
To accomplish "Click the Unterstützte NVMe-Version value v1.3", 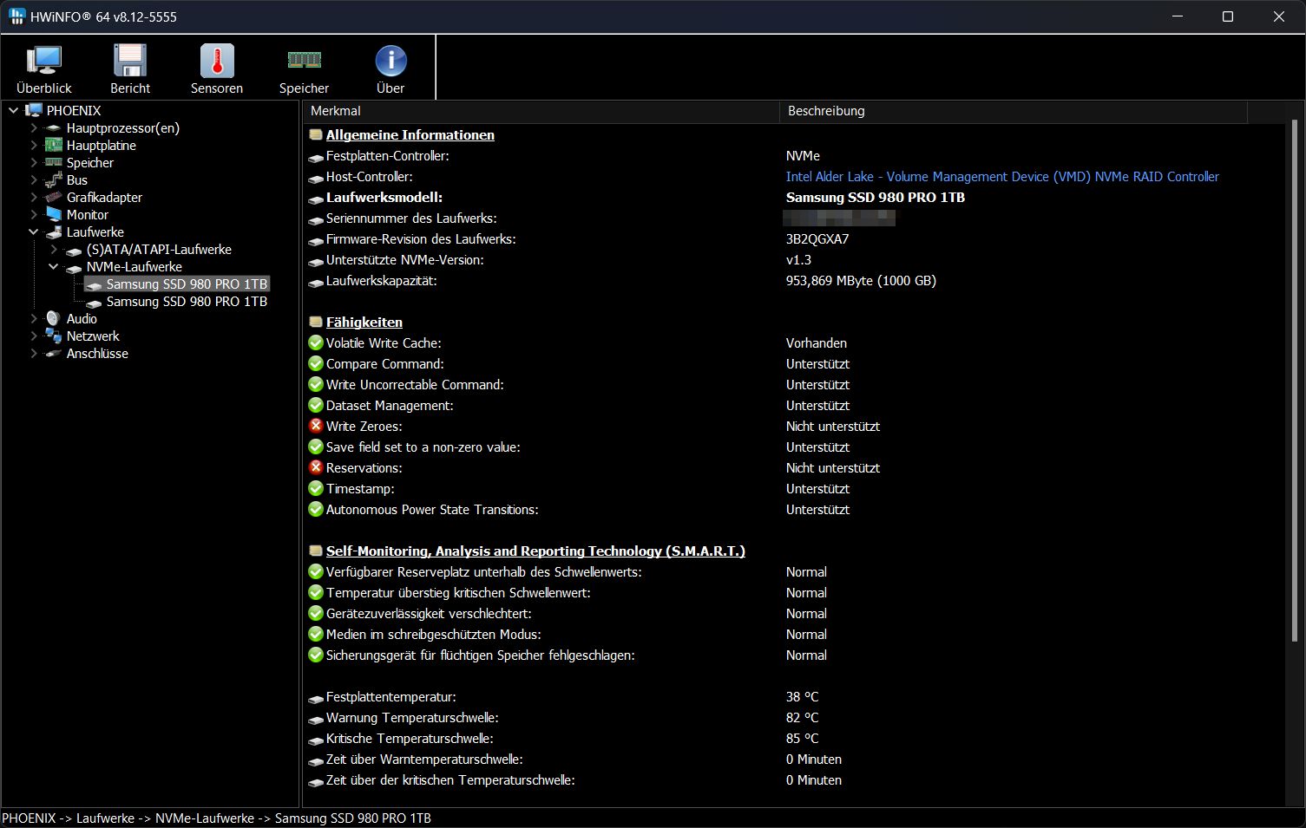I will point(798,259).
